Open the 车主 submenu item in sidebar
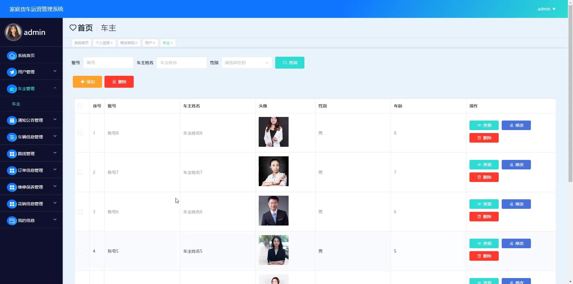The image size is (573, 284). pos(16,104)
